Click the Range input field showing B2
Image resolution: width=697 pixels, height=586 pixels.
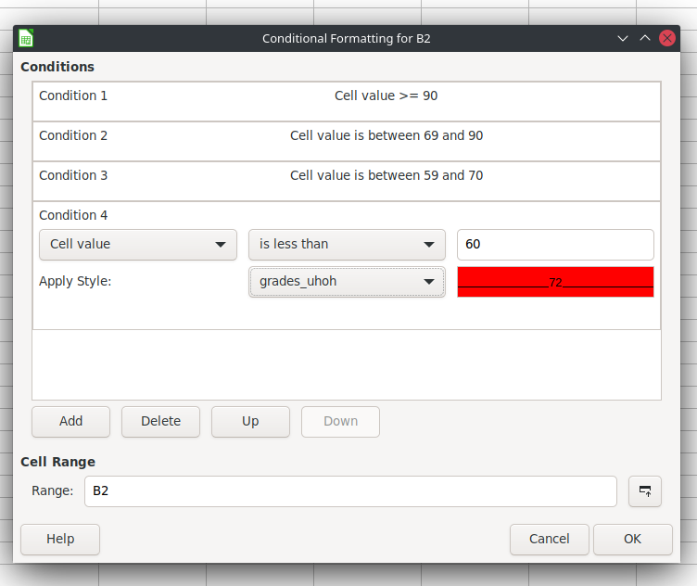(350, 490)
